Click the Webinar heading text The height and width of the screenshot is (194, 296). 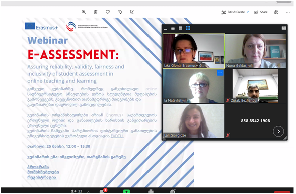point(48,40)
